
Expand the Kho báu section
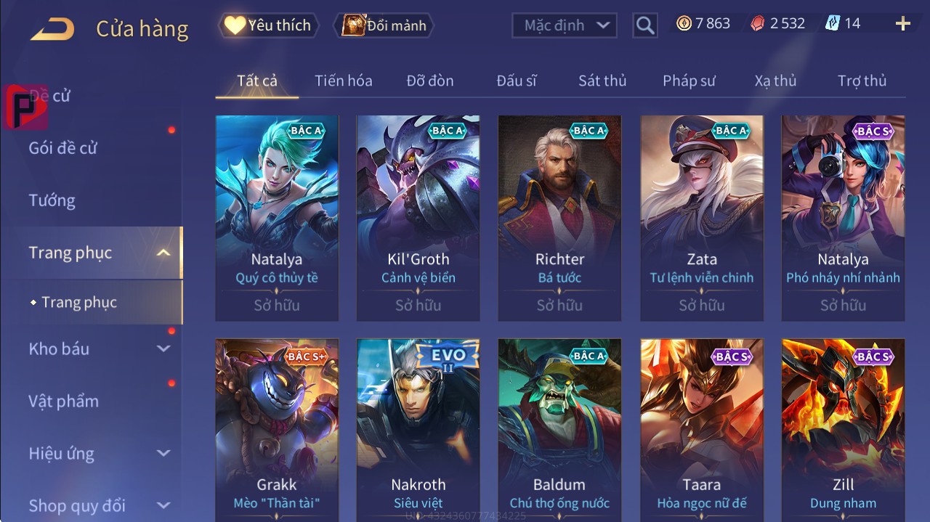pos(163,348)
